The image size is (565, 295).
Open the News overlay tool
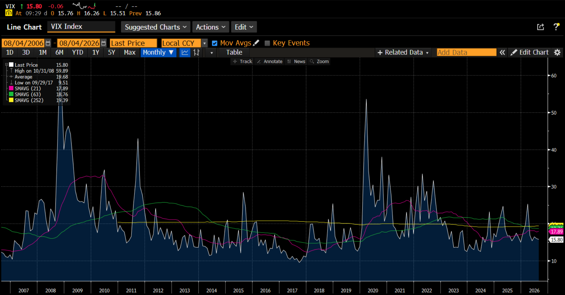click(296, 62)
